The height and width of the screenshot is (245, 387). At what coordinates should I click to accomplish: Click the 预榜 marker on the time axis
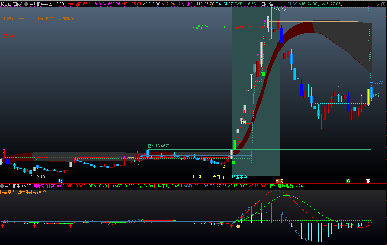point(279,181)
